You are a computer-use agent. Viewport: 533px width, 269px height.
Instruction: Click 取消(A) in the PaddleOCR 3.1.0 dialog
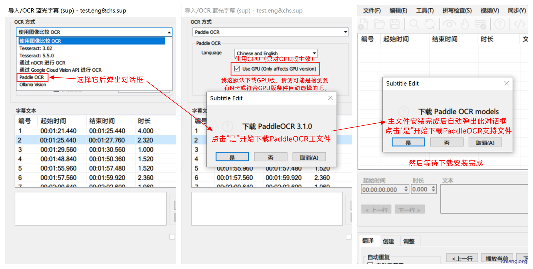tap(309, 157)
